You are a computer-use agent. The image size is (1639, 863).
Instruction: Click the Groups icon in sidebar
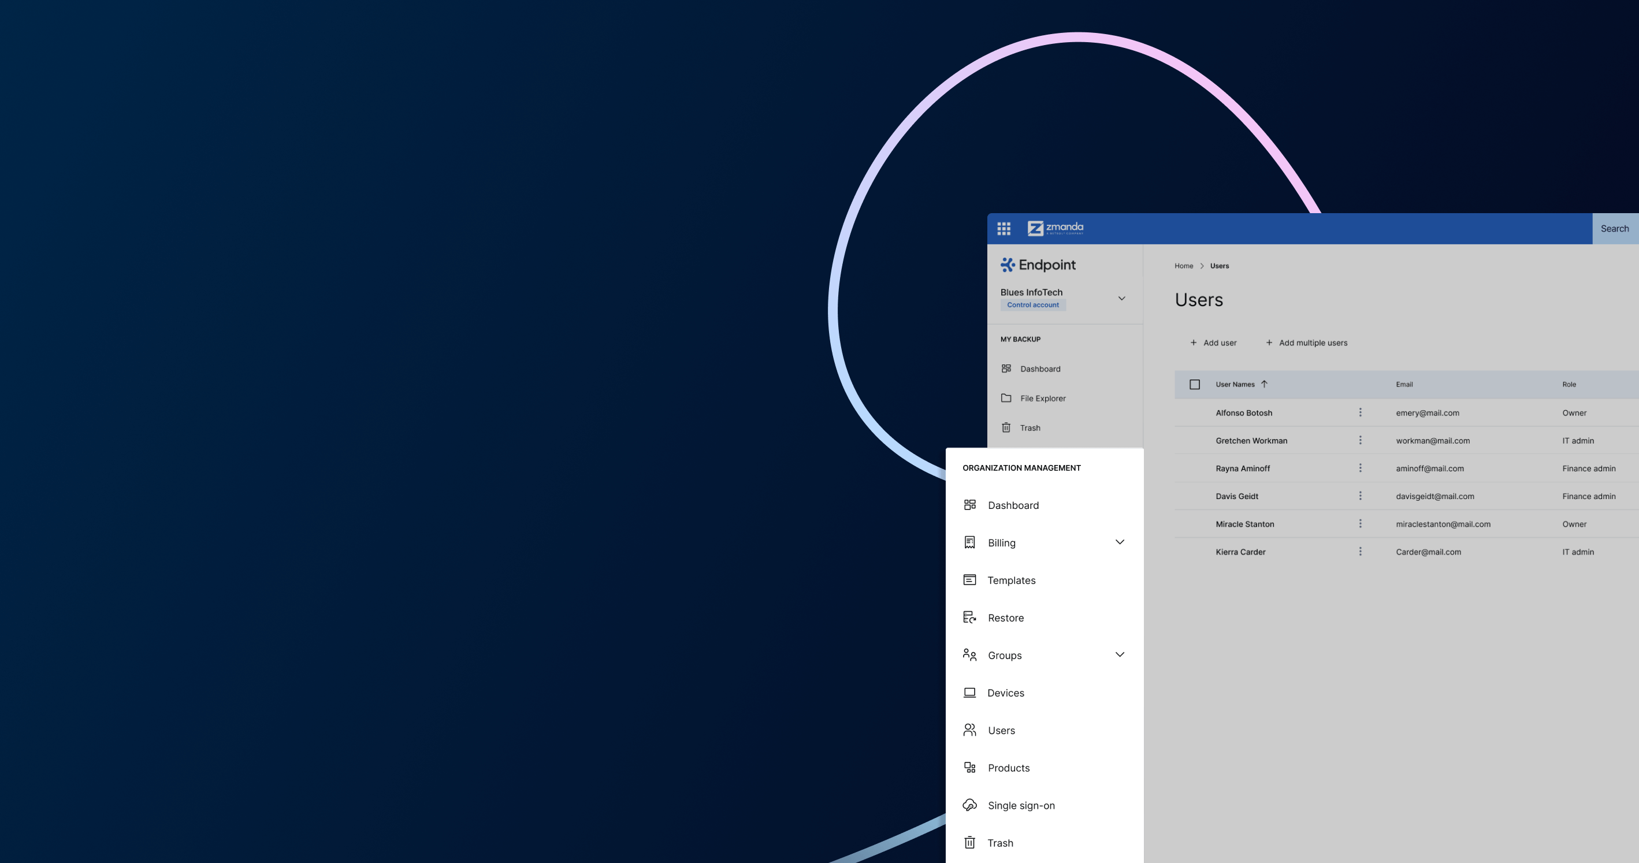[968, 655]
